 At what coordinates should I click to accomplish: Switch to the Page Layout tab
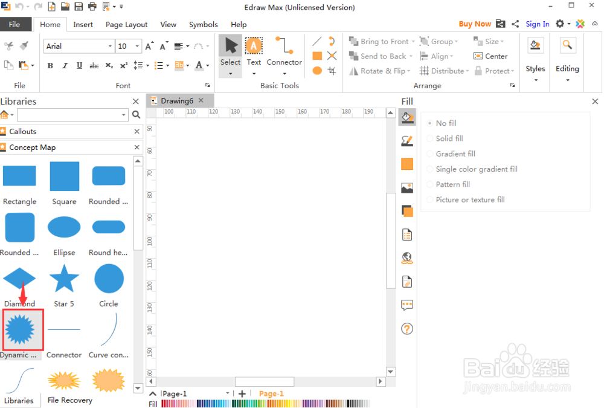tap(126, 24)
